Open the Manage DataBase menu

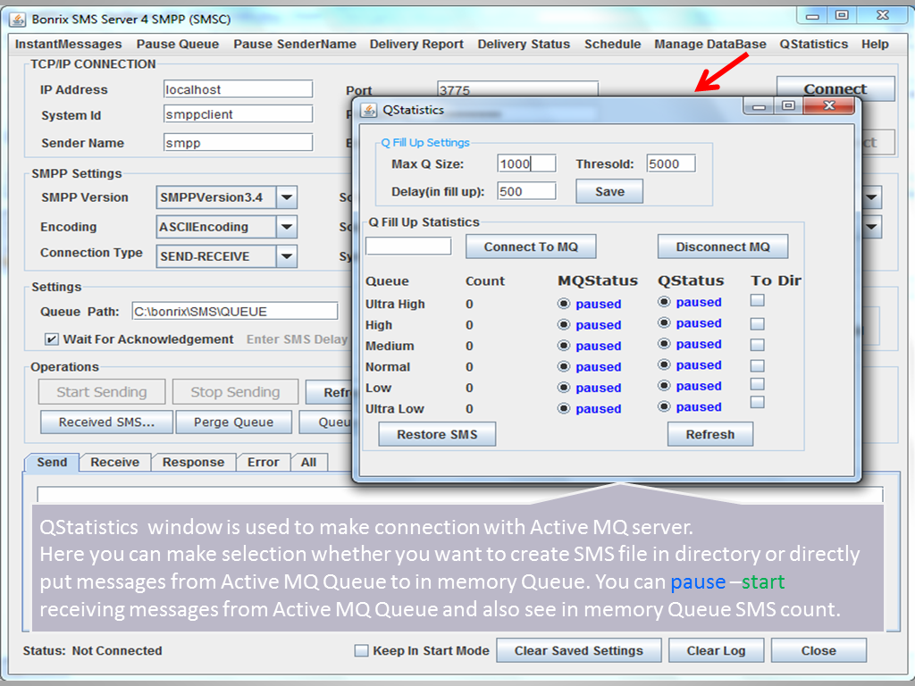click(710, 45)
